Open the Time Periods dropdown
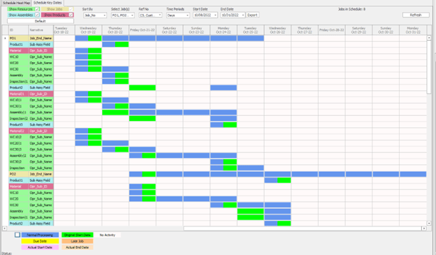This screenshot has width=436, height=255. [187, 15]
